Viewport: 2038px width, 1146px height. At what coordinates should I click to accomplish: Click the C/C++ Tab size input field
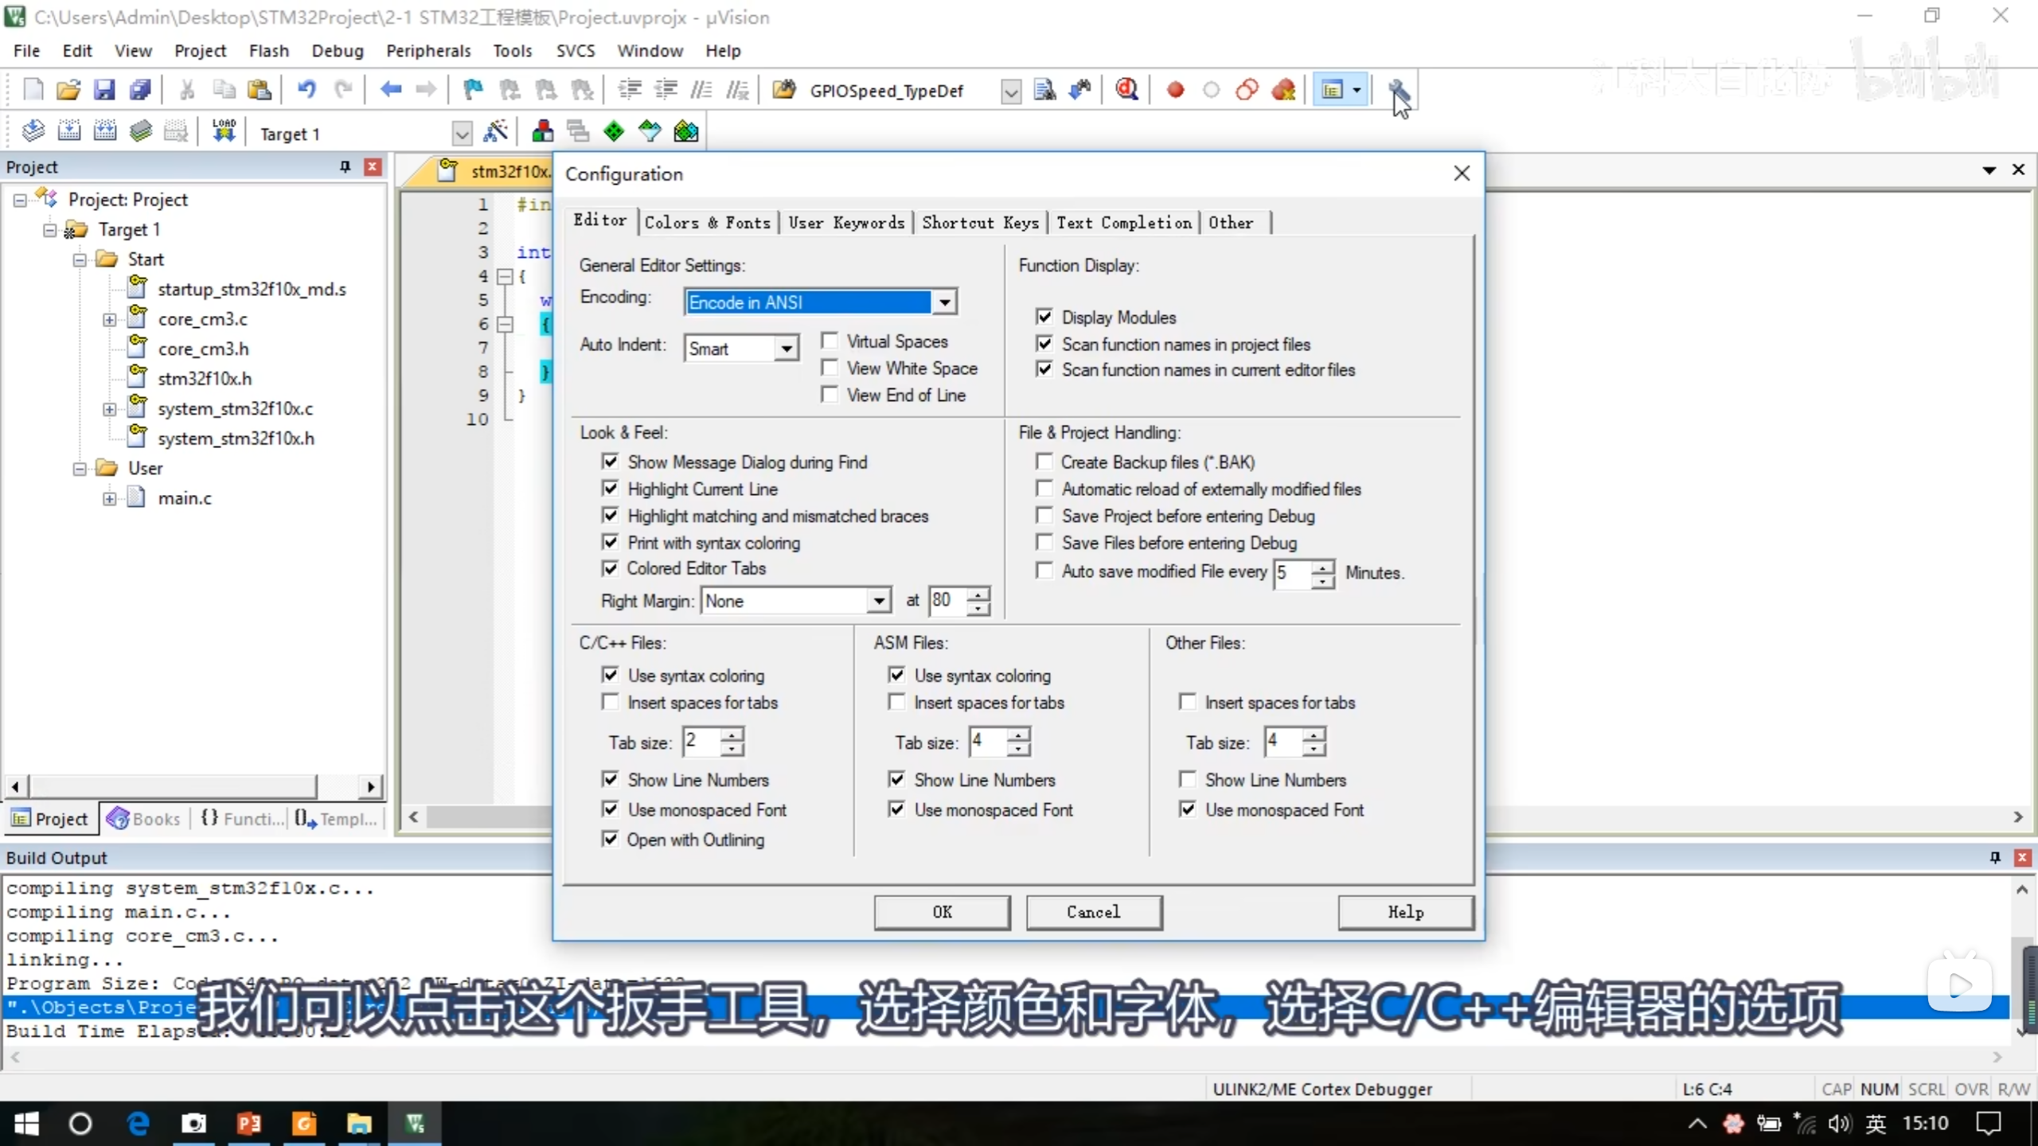coord(702,741)
